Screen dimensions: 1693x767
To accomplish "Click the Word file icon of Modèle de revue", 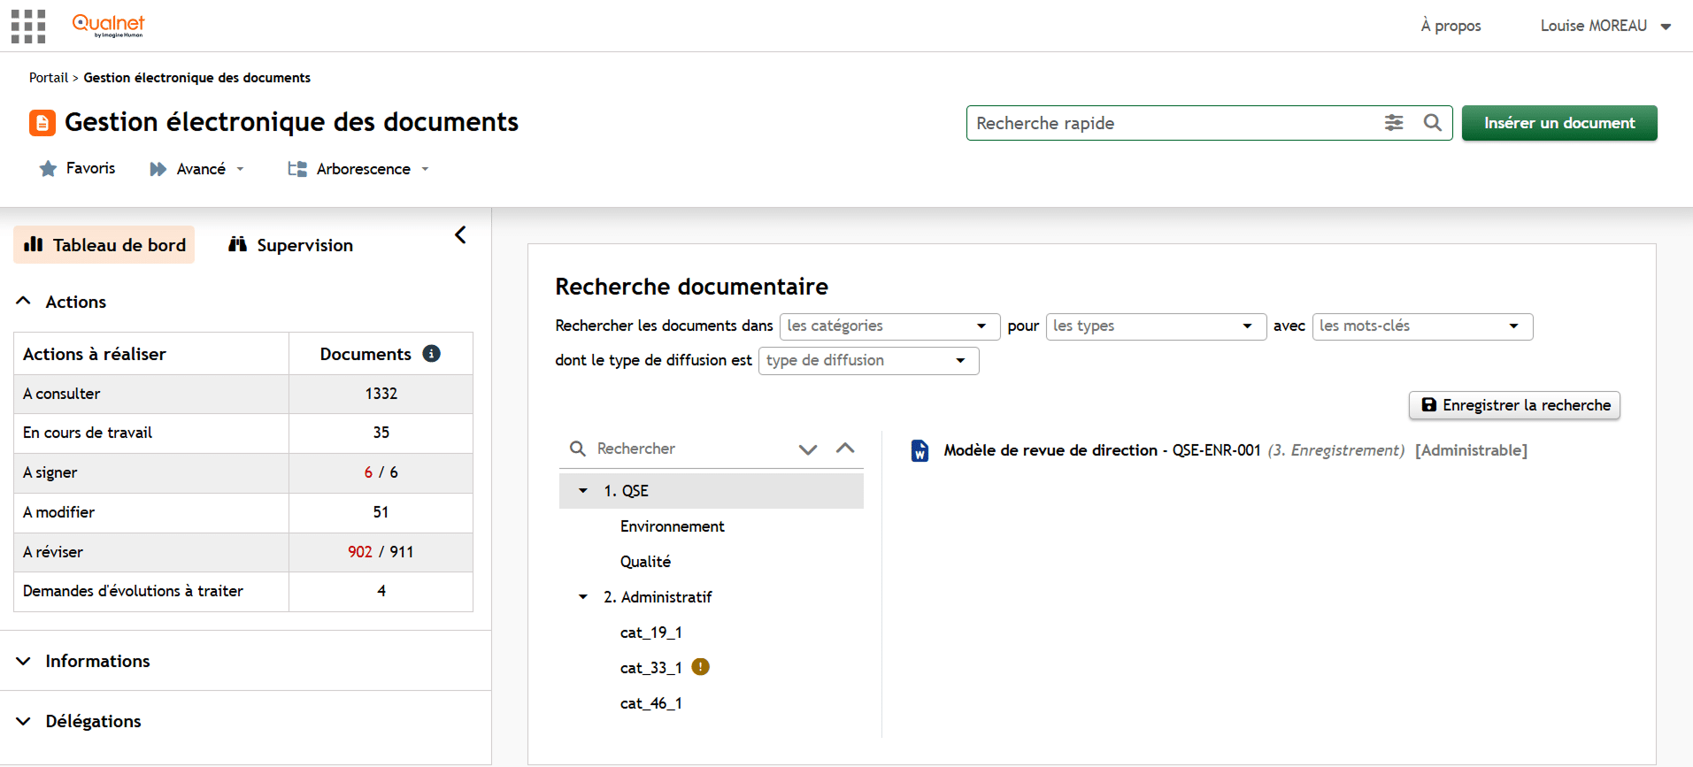I will 920,450.
